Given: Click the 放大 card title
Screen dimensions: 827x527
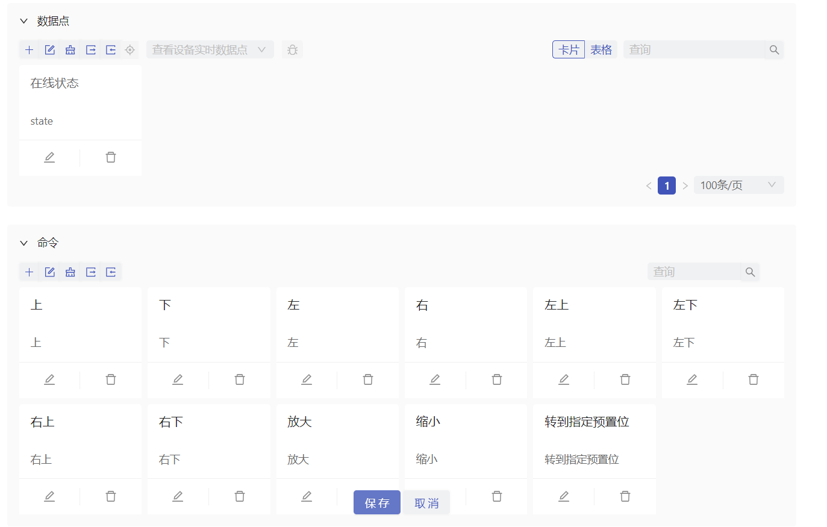Looking at the screenshot, I should coord(299,422).
